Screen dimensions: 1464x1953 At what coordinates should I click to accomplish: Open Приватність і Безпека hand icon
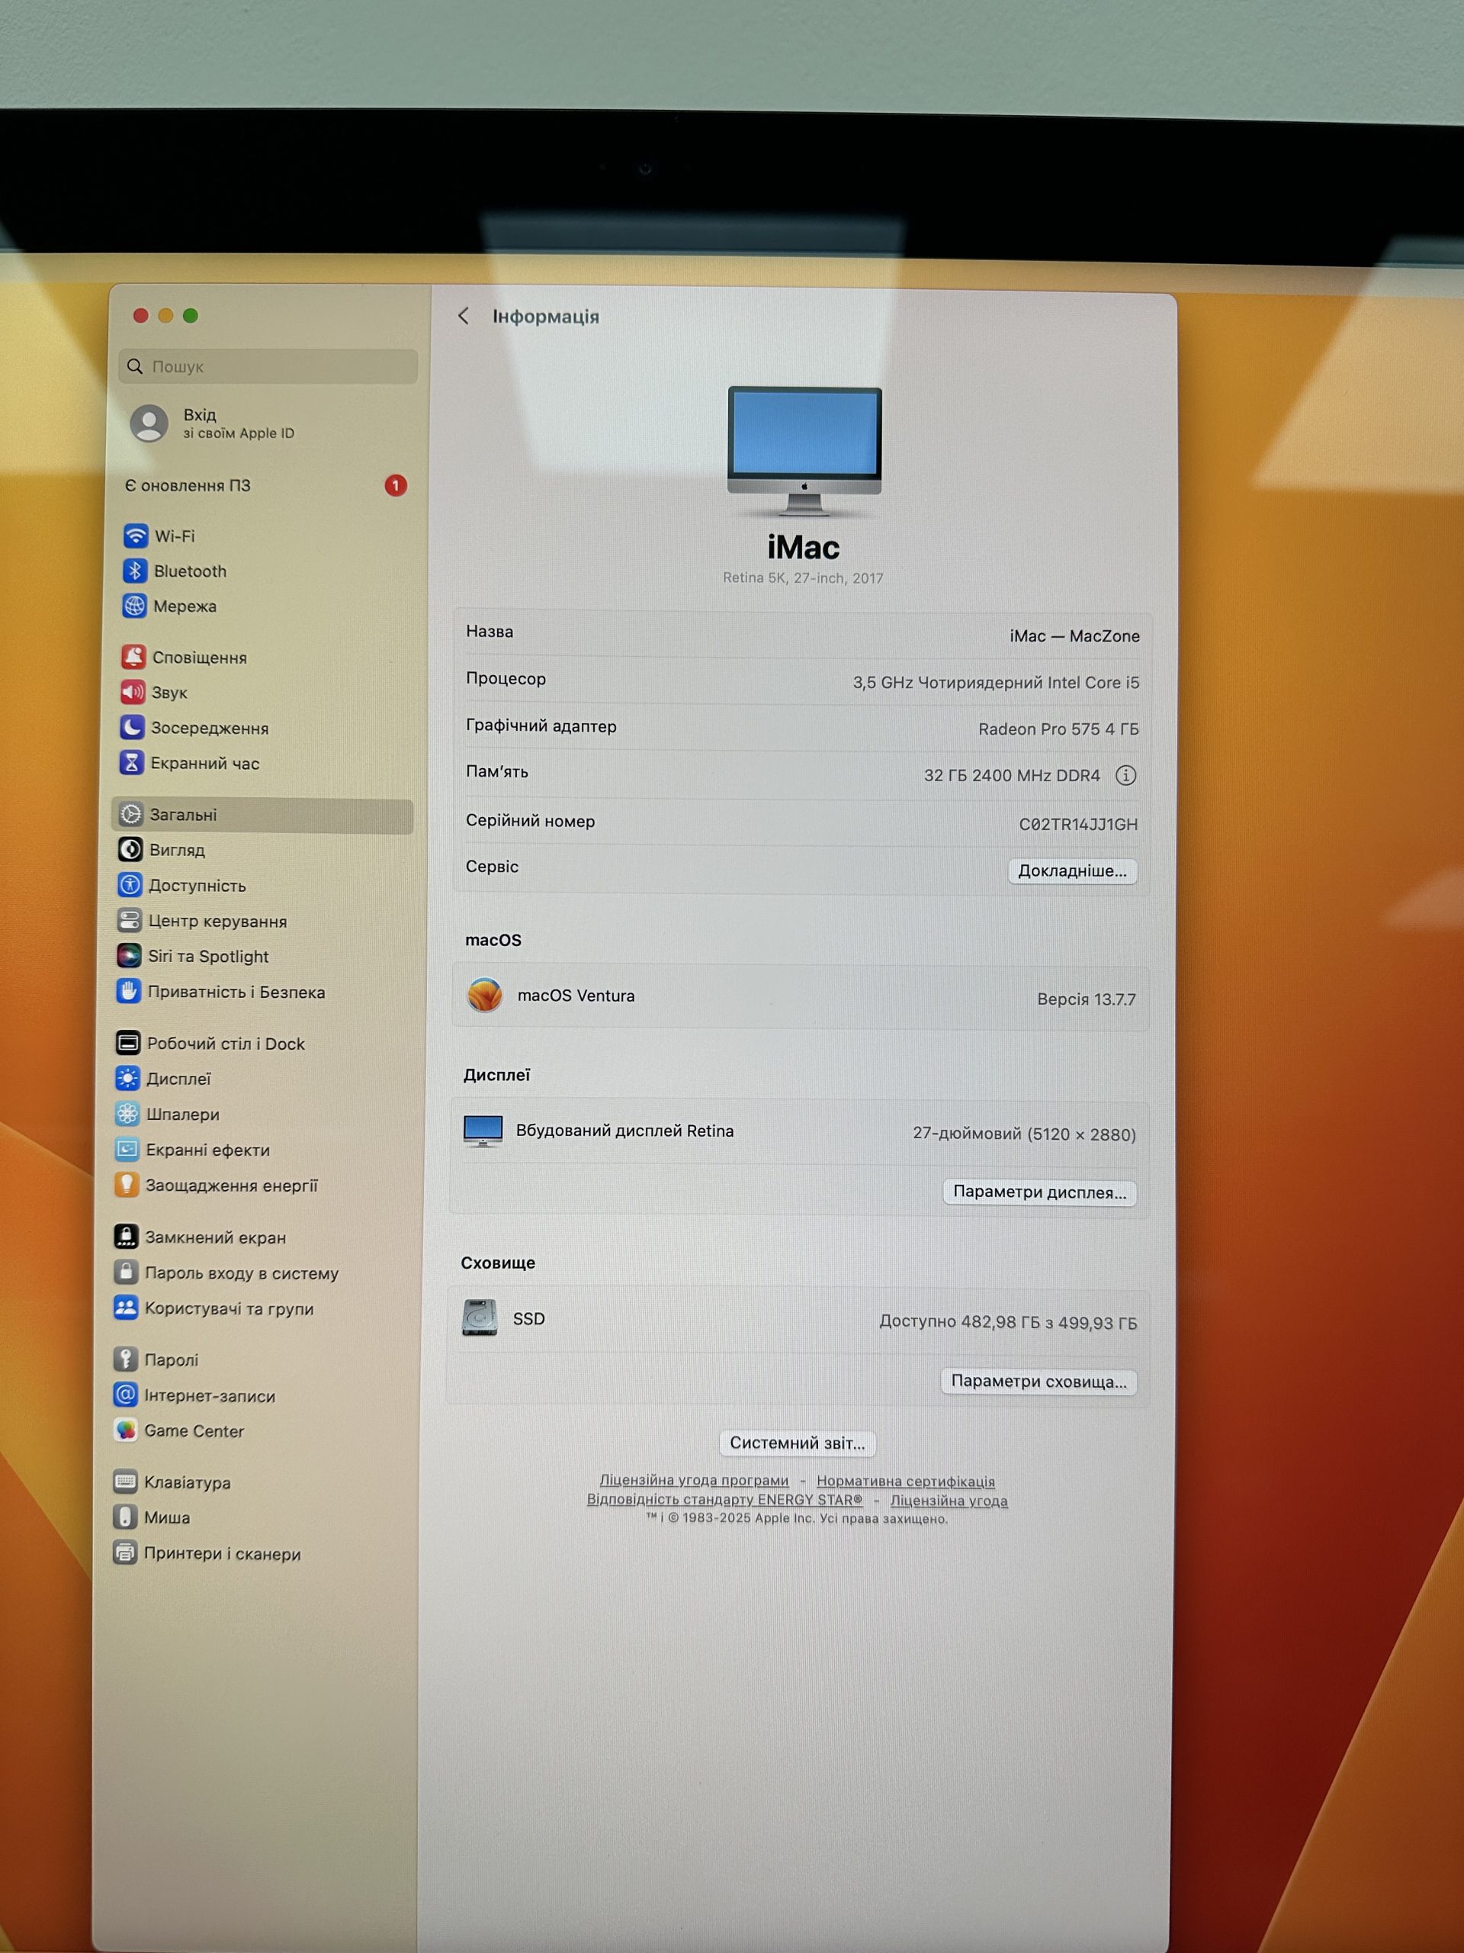click(129, 992)
